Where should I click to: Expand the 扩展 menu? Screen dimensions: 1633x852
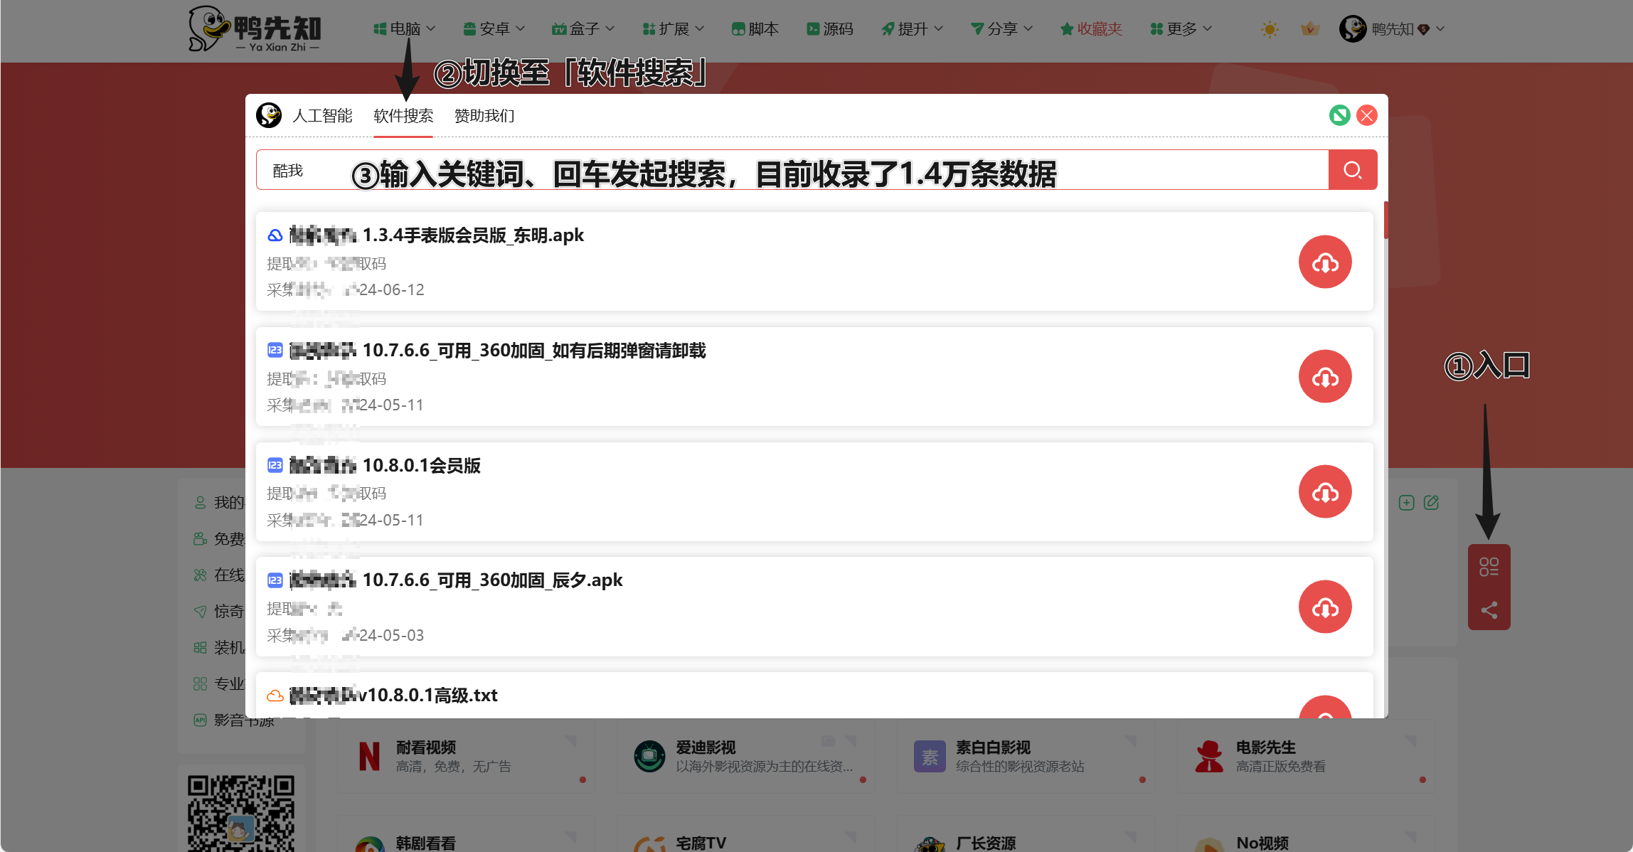pos(673,29)
